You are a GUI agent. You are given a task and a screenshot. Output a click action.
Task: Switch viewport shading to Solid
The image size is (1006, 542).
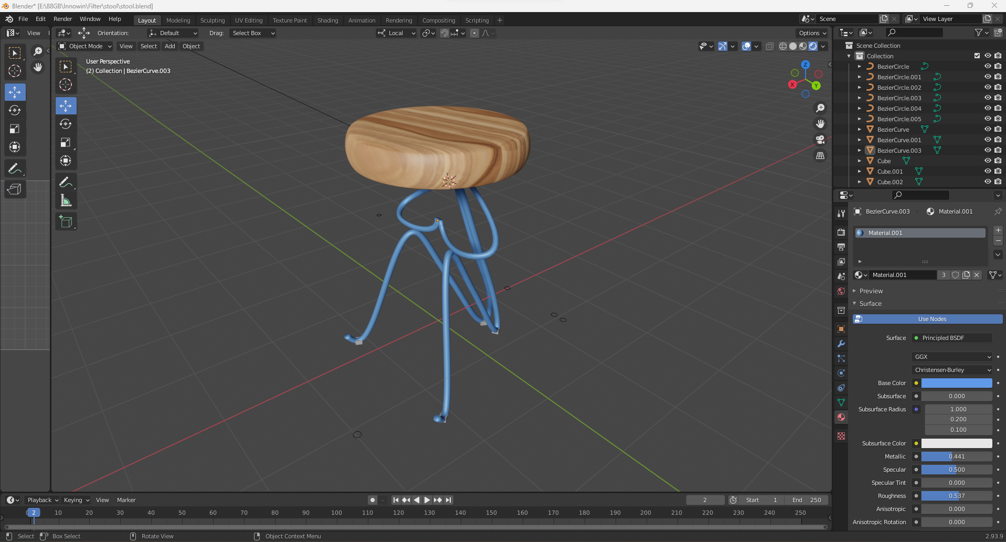793,46
